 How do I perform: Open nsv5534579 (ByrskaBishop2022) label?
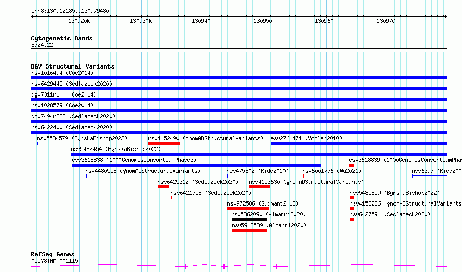point(82,138)
